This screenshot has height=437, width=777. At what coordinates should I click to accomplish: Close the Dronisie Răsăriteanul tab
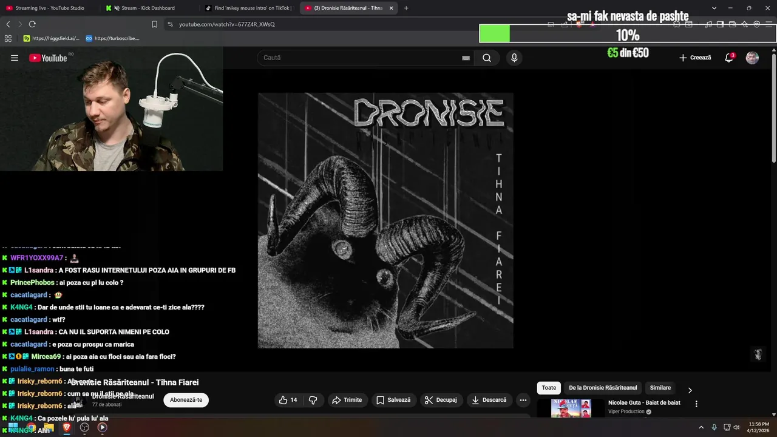(x=391, y=8)
